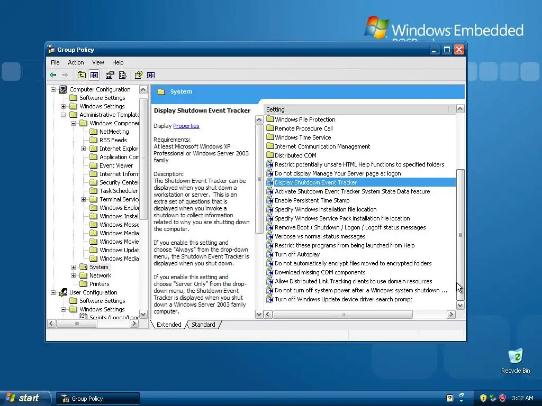Click the Distributed COM folder icon
The image size is (542, 406).
[270, 155]
